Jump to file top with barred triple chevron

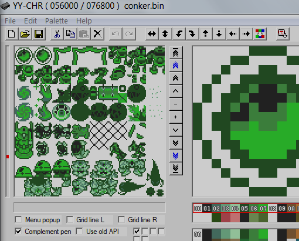click(x=176, y=53)
